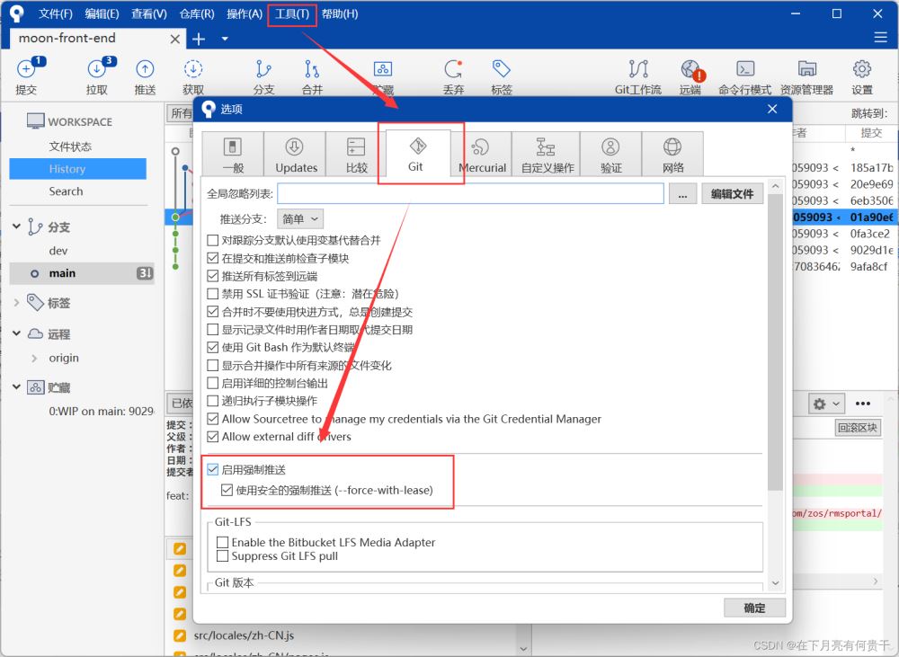Click the WORKSPACE monitor icon in the sidebar
899x657 pixels.
tap(36, 121)
